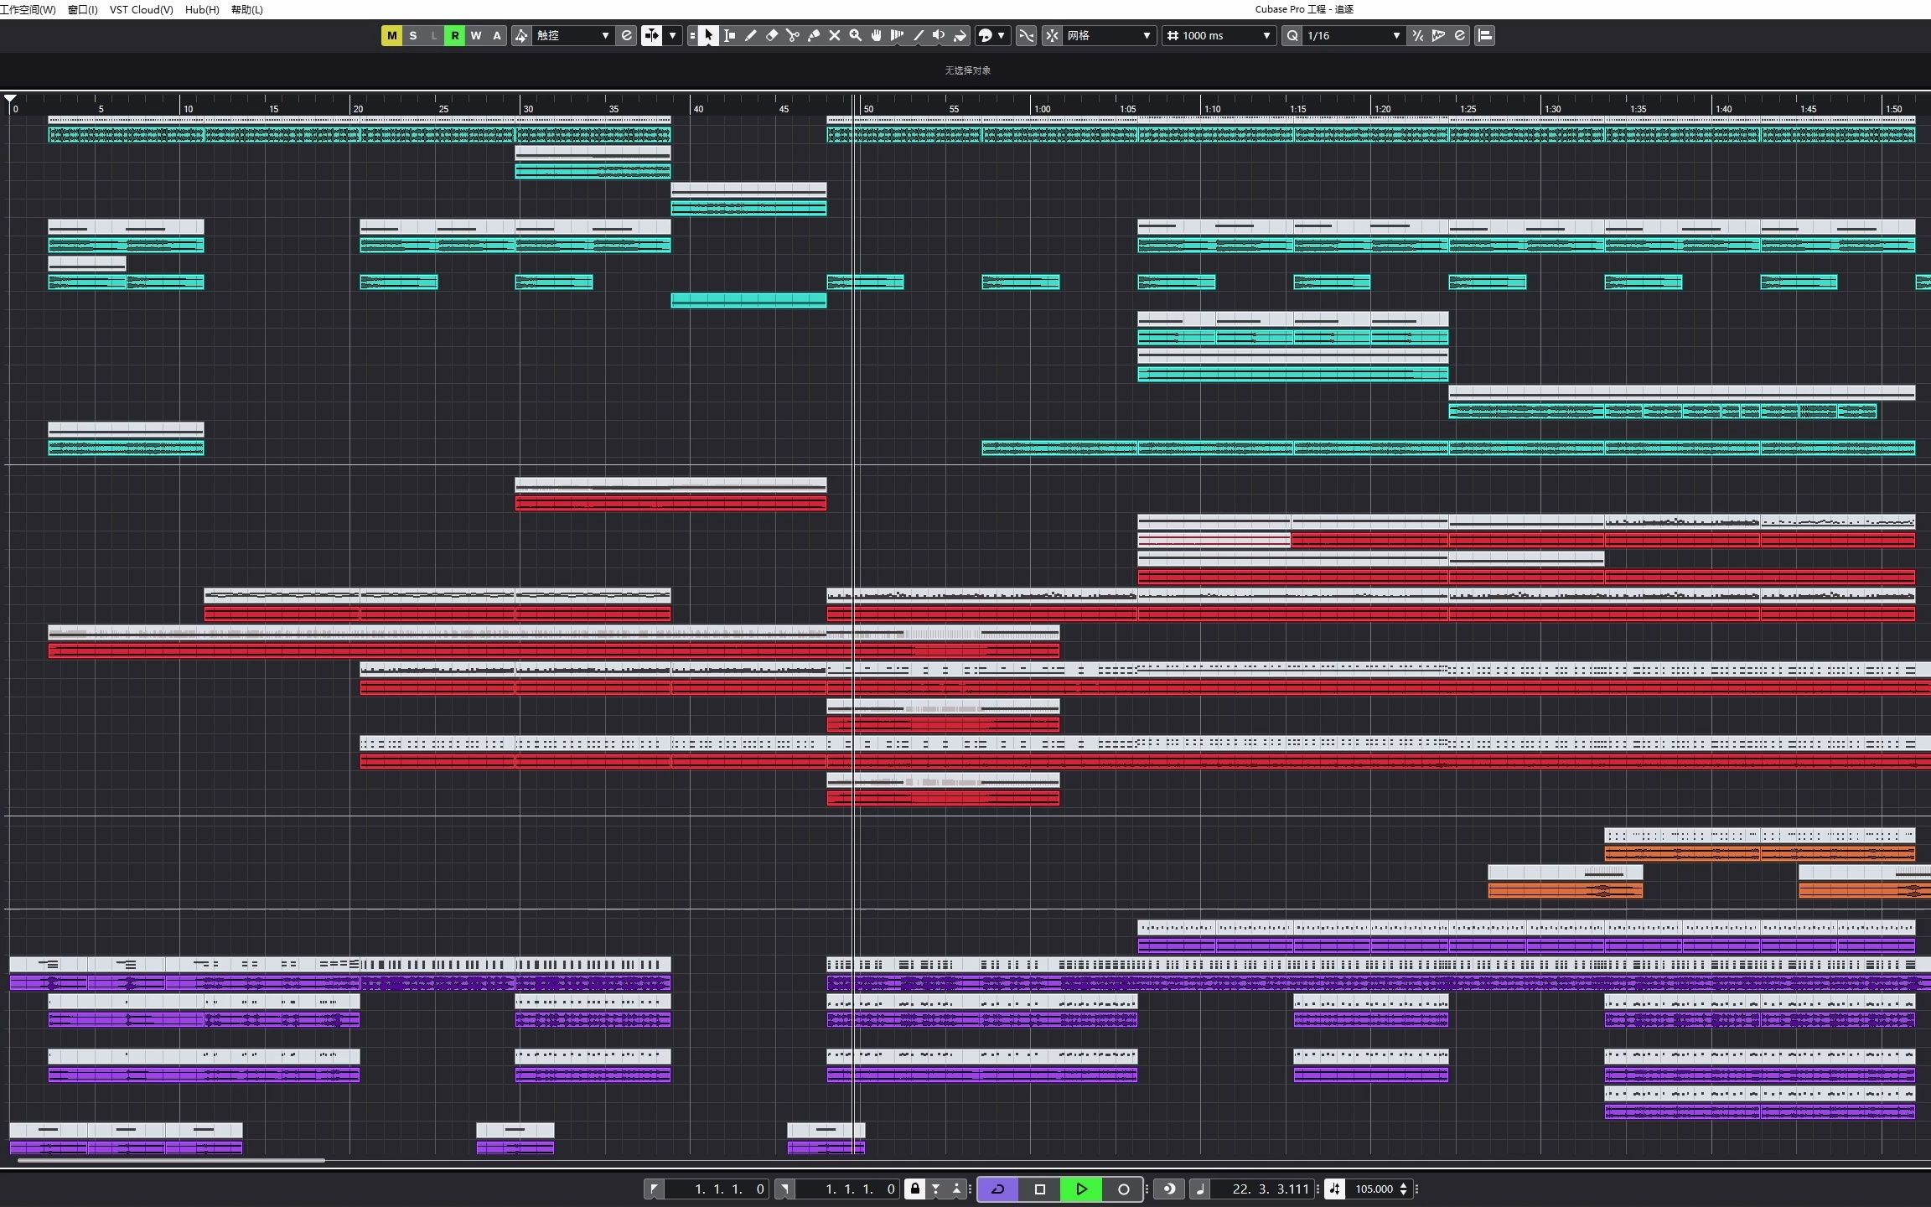1931x1207 pixels.
Task: Toggle the punch lock button
Action: [x=914, y=1189]
